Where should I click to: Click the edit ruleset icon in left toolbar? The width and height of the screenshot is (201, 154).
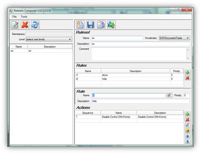point(15,25)
